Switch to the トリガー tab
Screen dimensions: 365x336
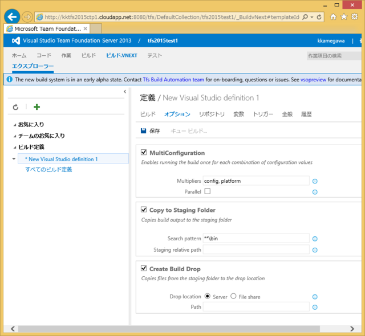click(263, 114)
